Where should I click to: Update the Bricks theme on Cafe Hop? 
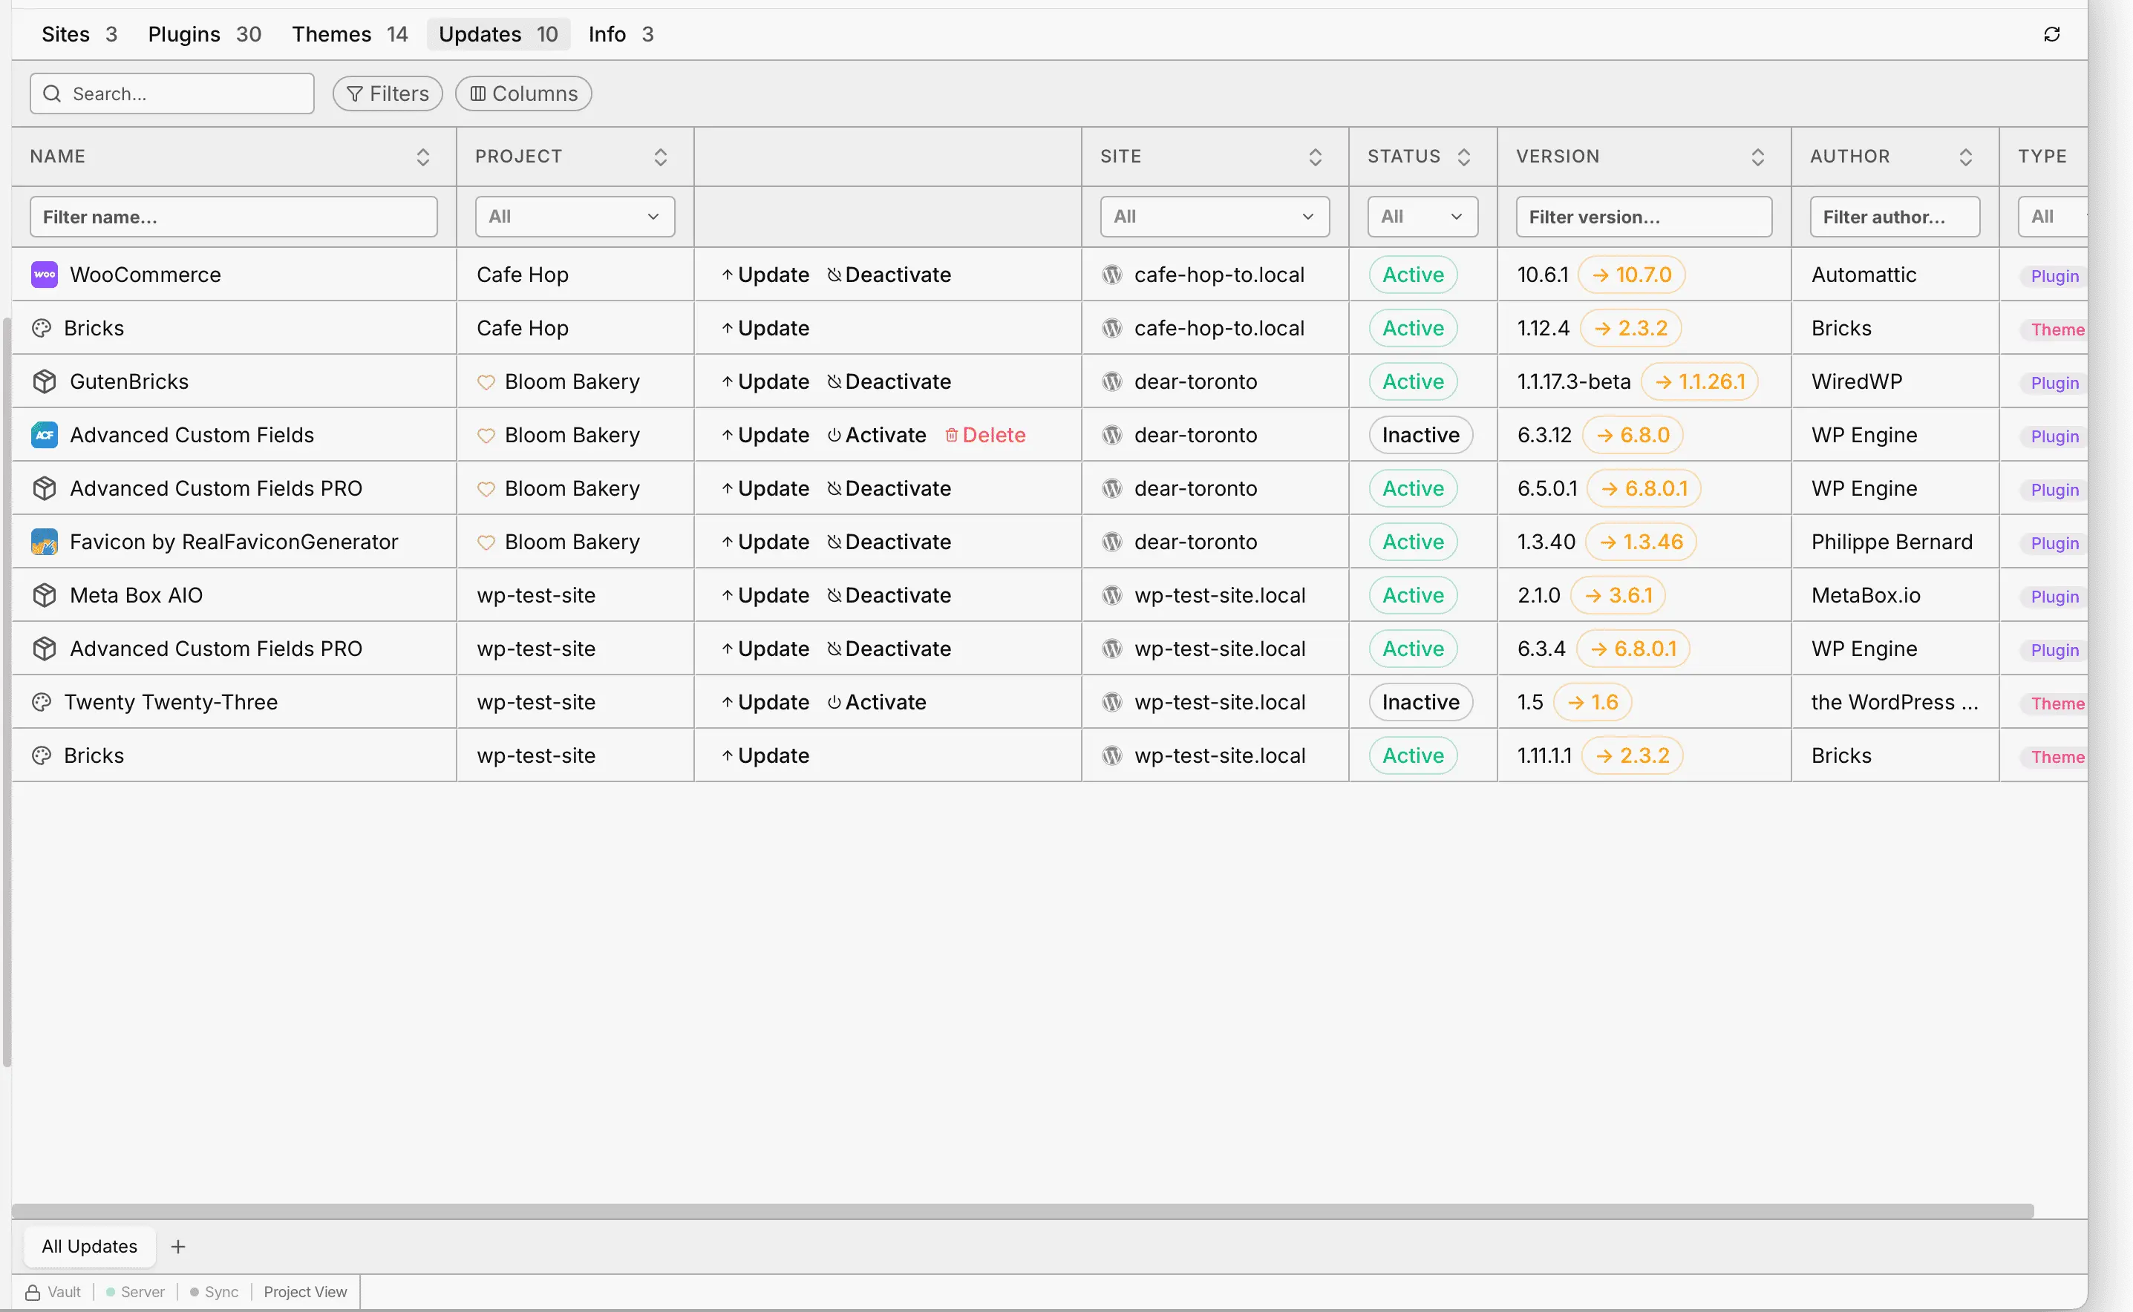765,329
